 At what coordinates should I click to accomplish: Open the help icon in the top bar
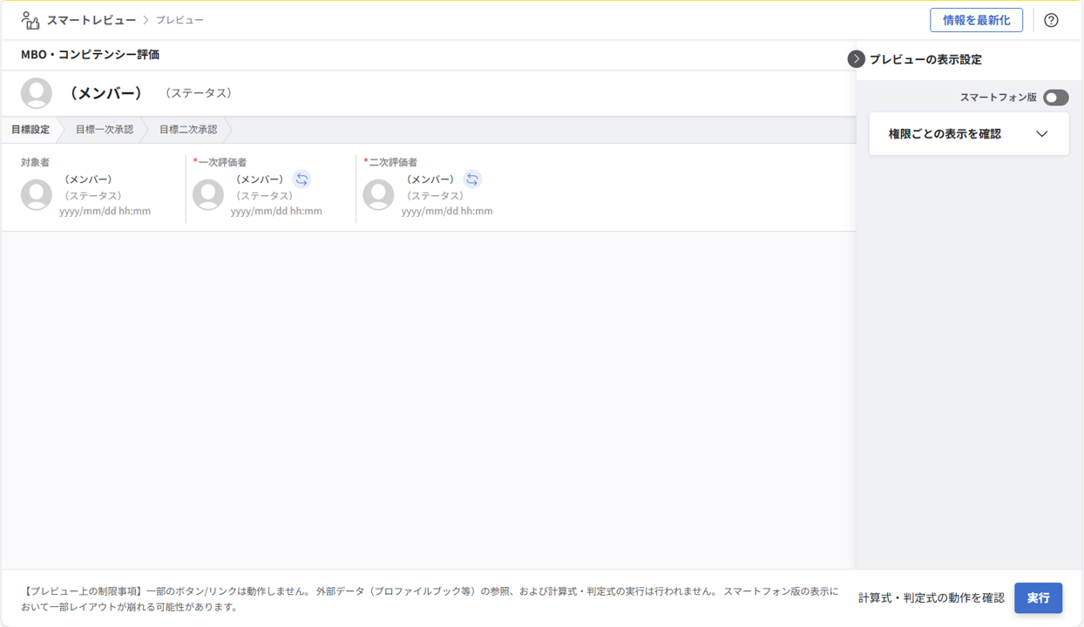(x=1051, y=19)
